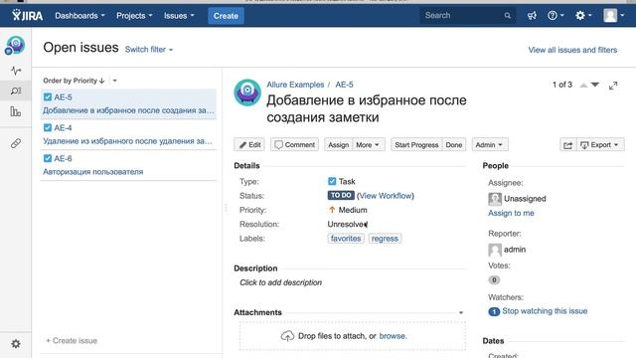Click the favorites label
636x358 pixels.
346,239
